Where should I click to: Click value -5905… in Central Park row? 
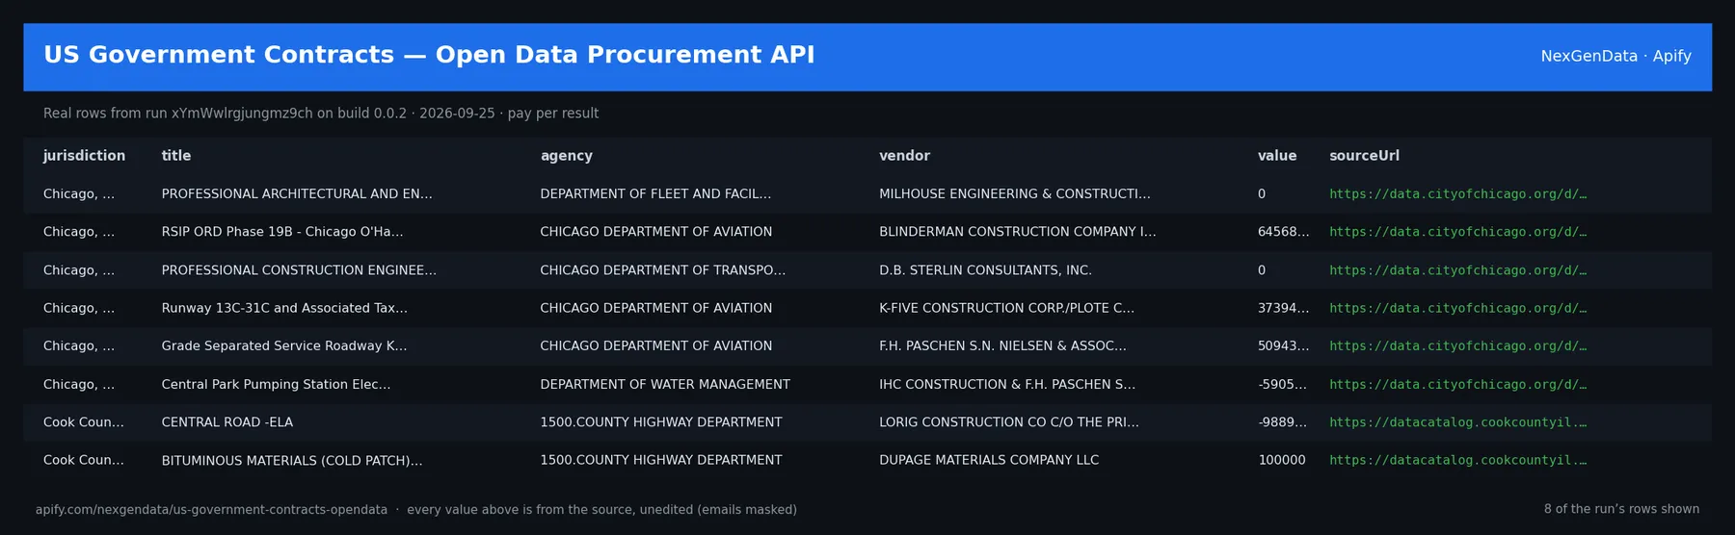[1283, 384]
